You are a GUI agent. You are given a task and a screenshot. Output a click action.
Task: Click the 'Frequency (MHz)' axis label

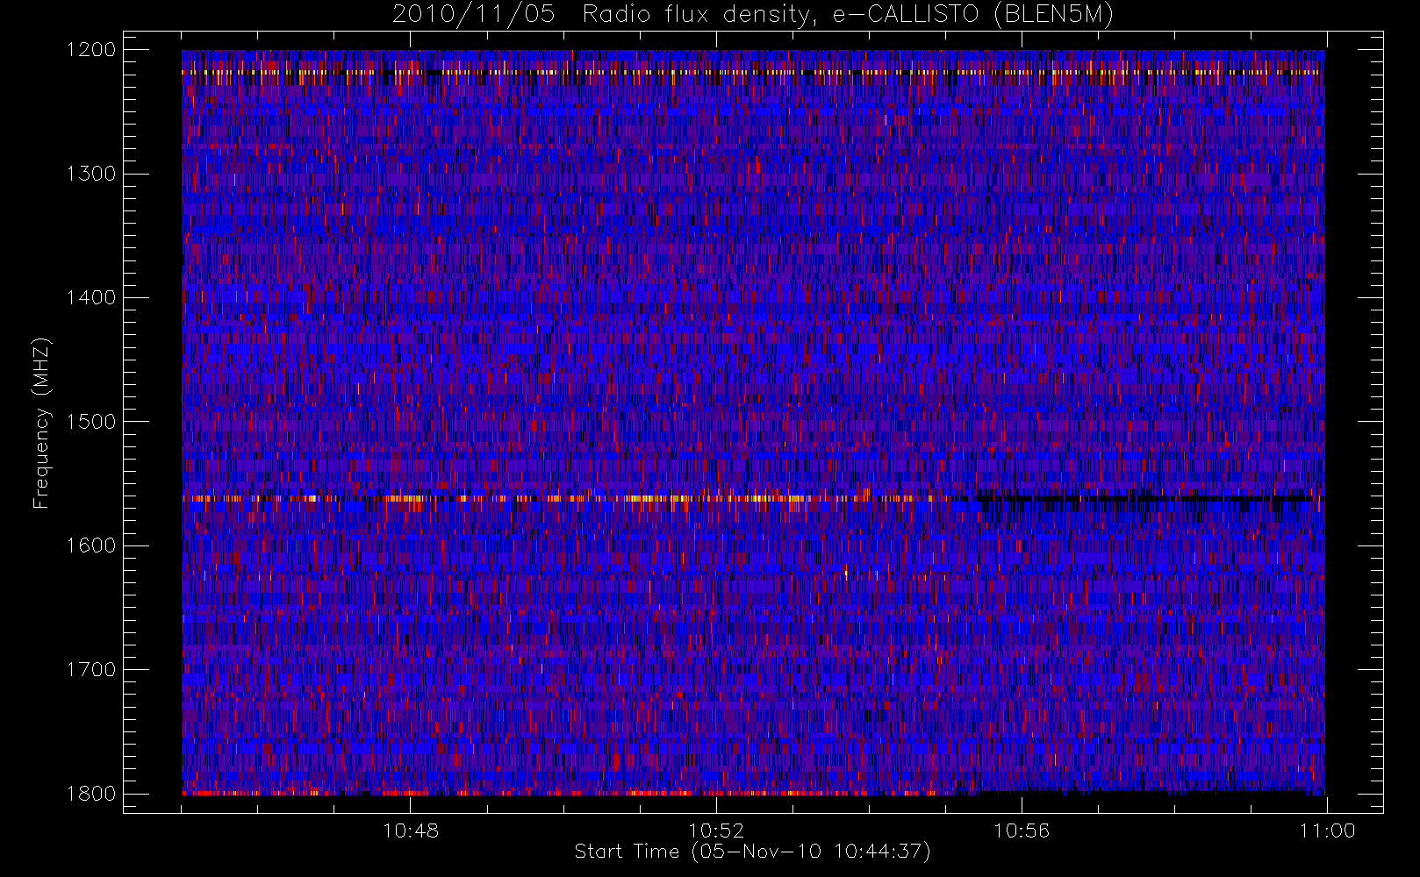point(41,423)
